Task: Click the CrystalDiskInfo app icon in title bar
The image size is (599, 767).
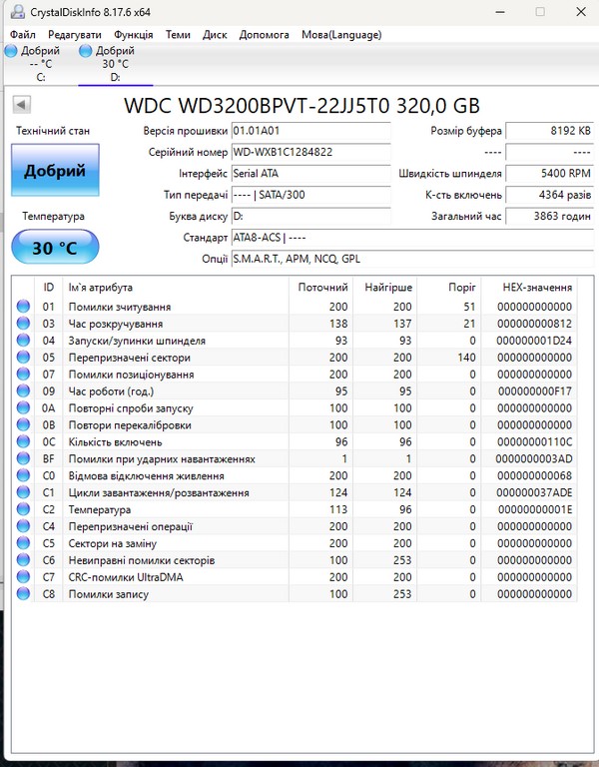Action: [x=11, y=11]
